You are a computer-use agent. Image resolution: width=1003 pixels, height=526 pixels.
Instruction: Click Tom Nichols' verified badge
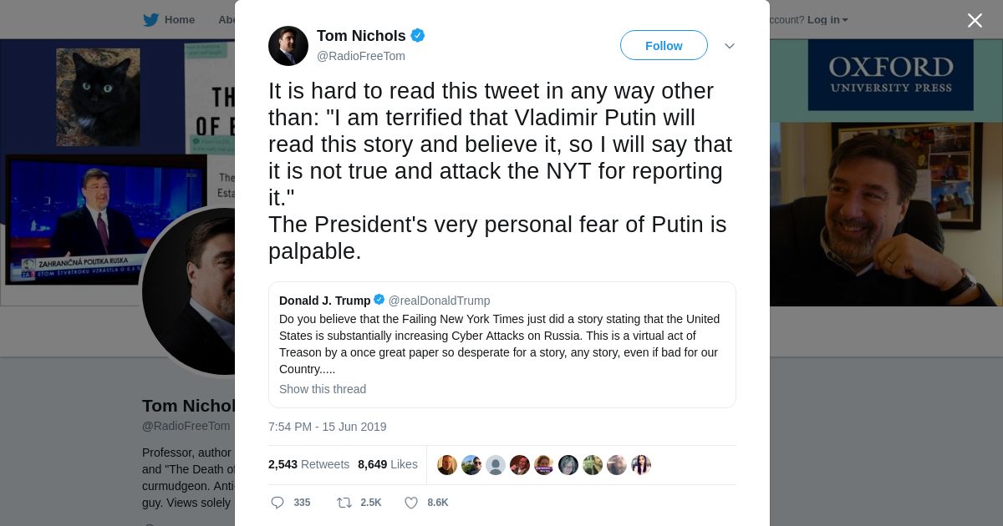tap(418, 36)
